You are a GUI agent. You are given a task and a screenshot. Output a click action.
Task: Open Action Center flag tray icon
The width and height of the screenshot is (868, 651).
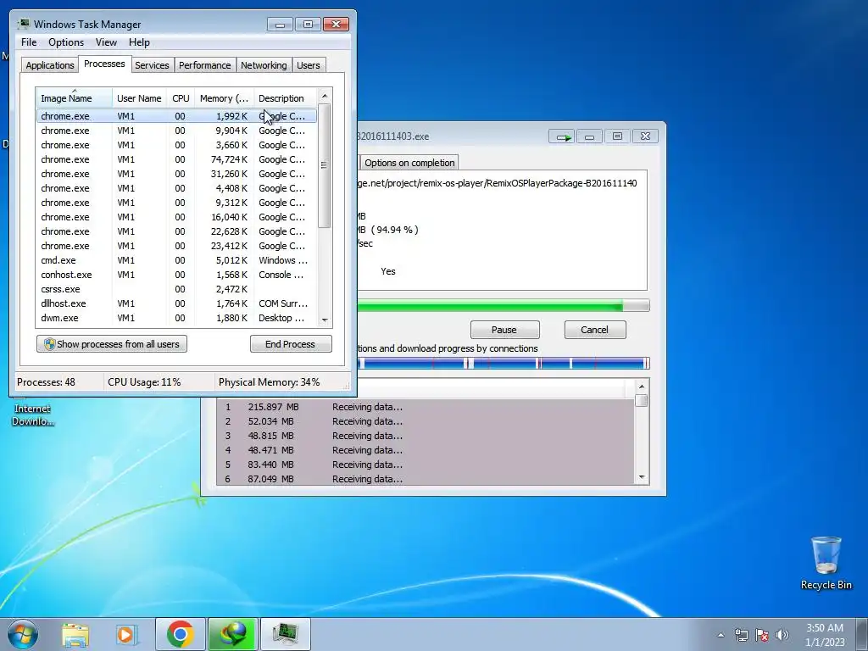point(762,635)
